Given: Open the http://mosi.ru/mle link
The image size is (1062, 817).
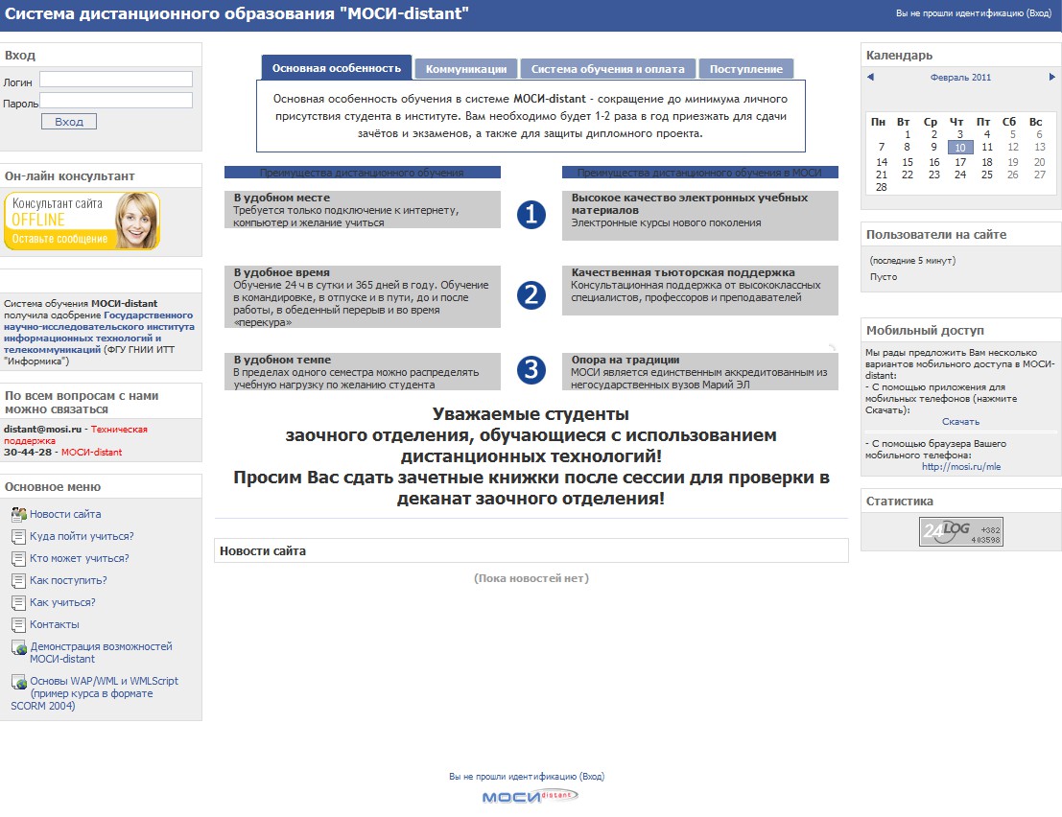Looking at the screenshot, I should [x=960, y=467].
